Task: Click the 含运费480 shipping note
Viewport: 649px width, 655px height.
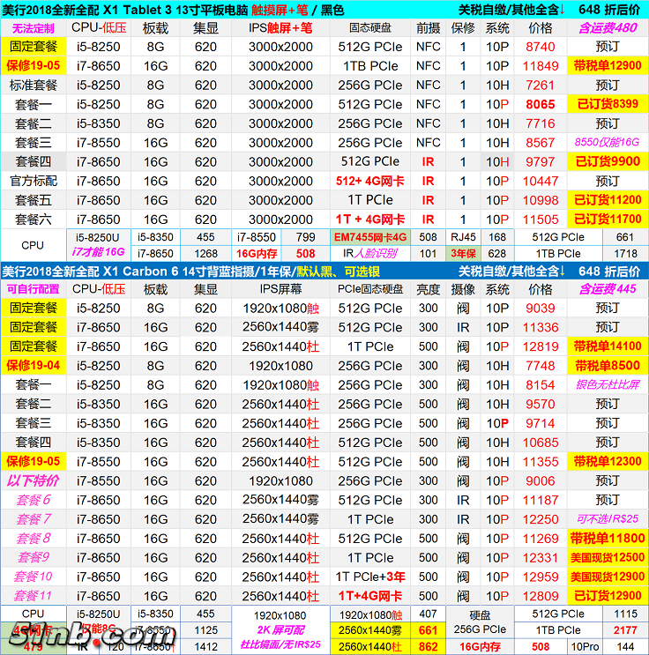Action: click(x=607, y=27)
